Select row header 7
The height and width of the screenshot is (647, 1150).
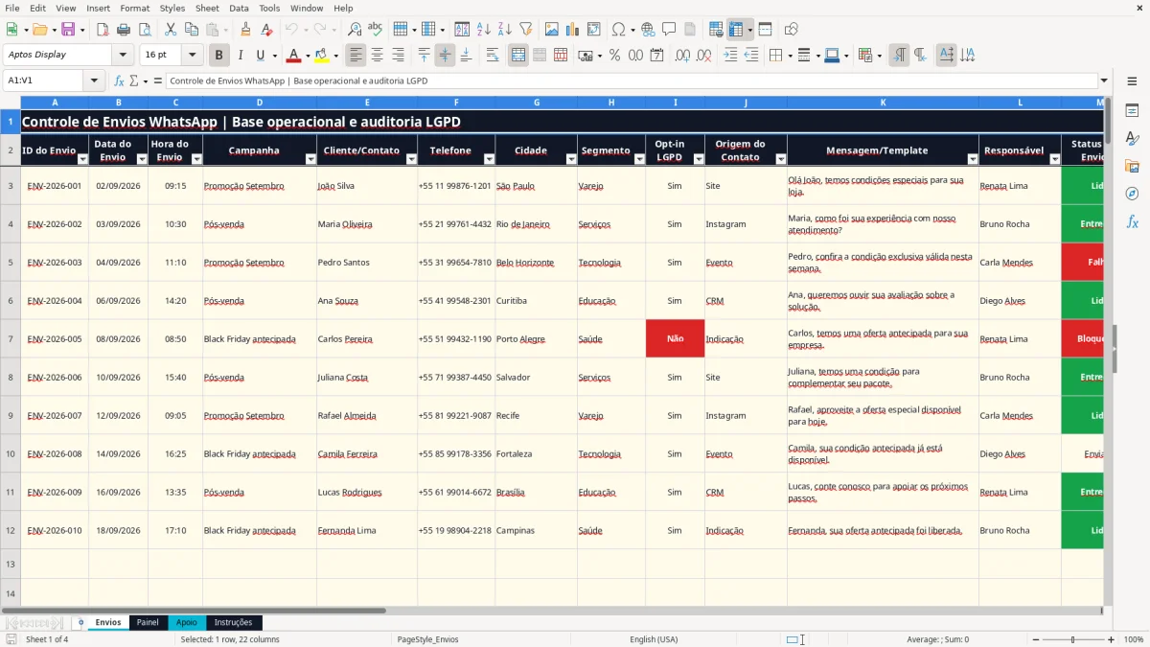(11, 338)
